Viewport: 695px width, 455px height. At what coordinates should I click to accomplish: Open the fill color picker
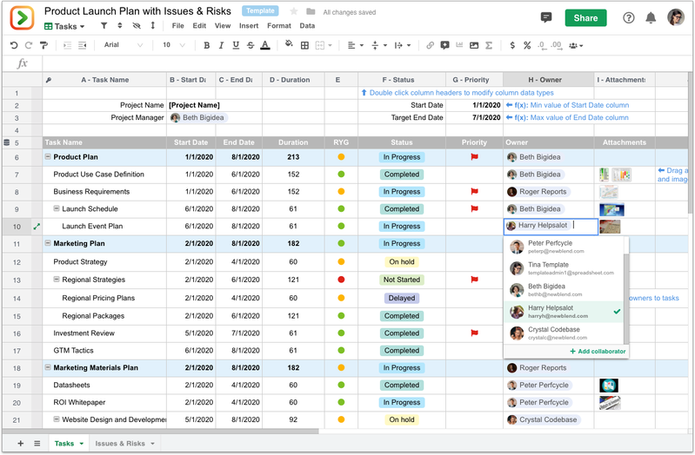[x=288, y=45]
